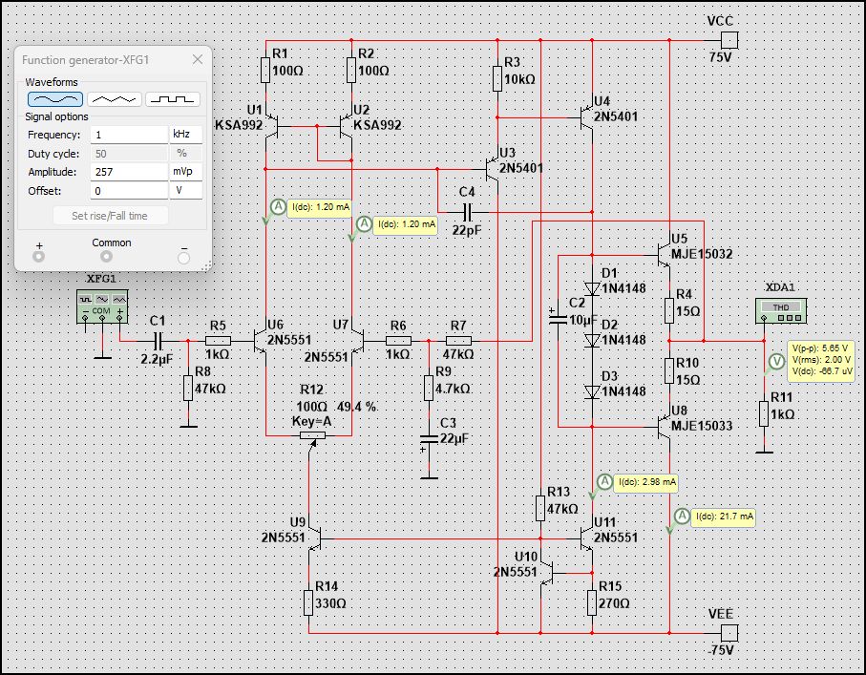
Task: Click the plus output terminal
Action: [38, 257]
